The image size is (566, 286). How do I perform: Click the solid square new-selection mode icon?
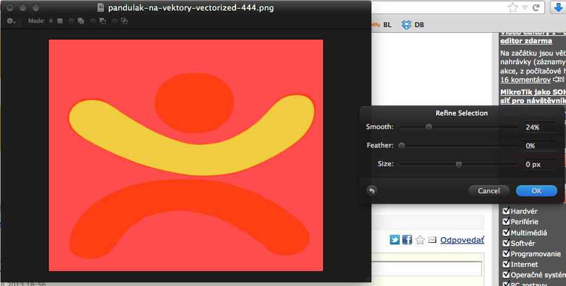[60, 21]
